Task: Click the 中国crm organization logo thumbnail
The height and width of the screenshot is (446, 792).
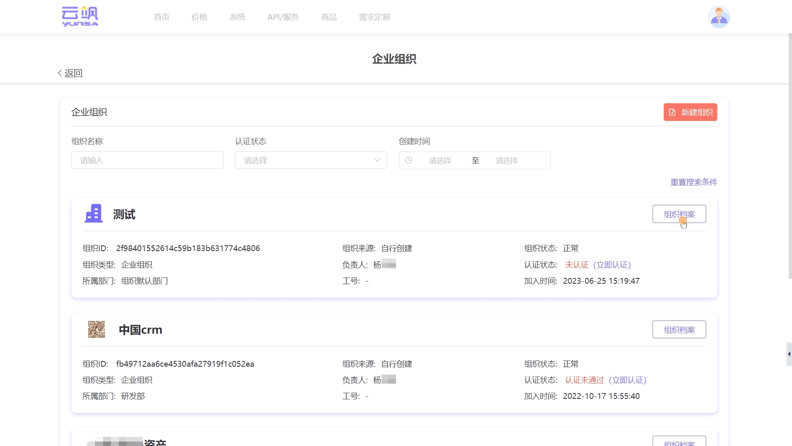Action: click(x=97, y=330)
